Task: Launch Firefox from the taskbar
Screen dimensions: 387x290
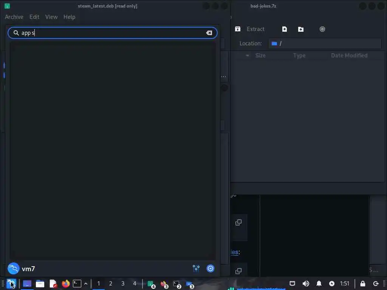Action: [x=66, y=284]
